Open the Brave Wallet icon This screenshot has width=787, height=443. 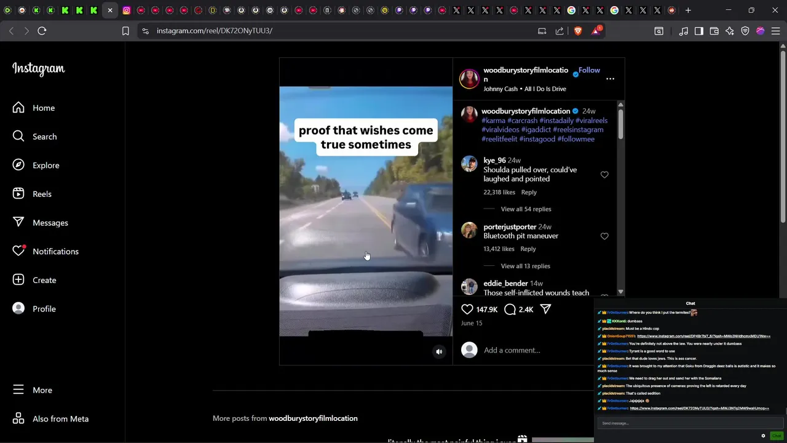click(x=714, y=31)
